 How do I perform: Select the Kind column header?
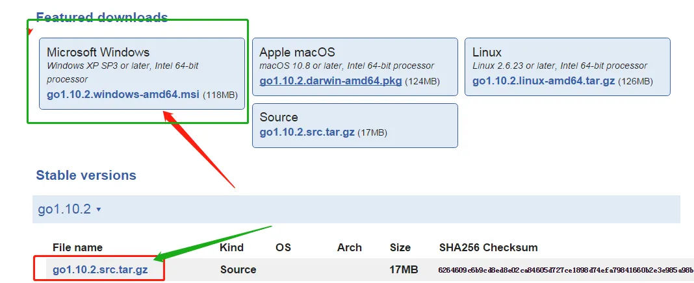tap(231, 248)
